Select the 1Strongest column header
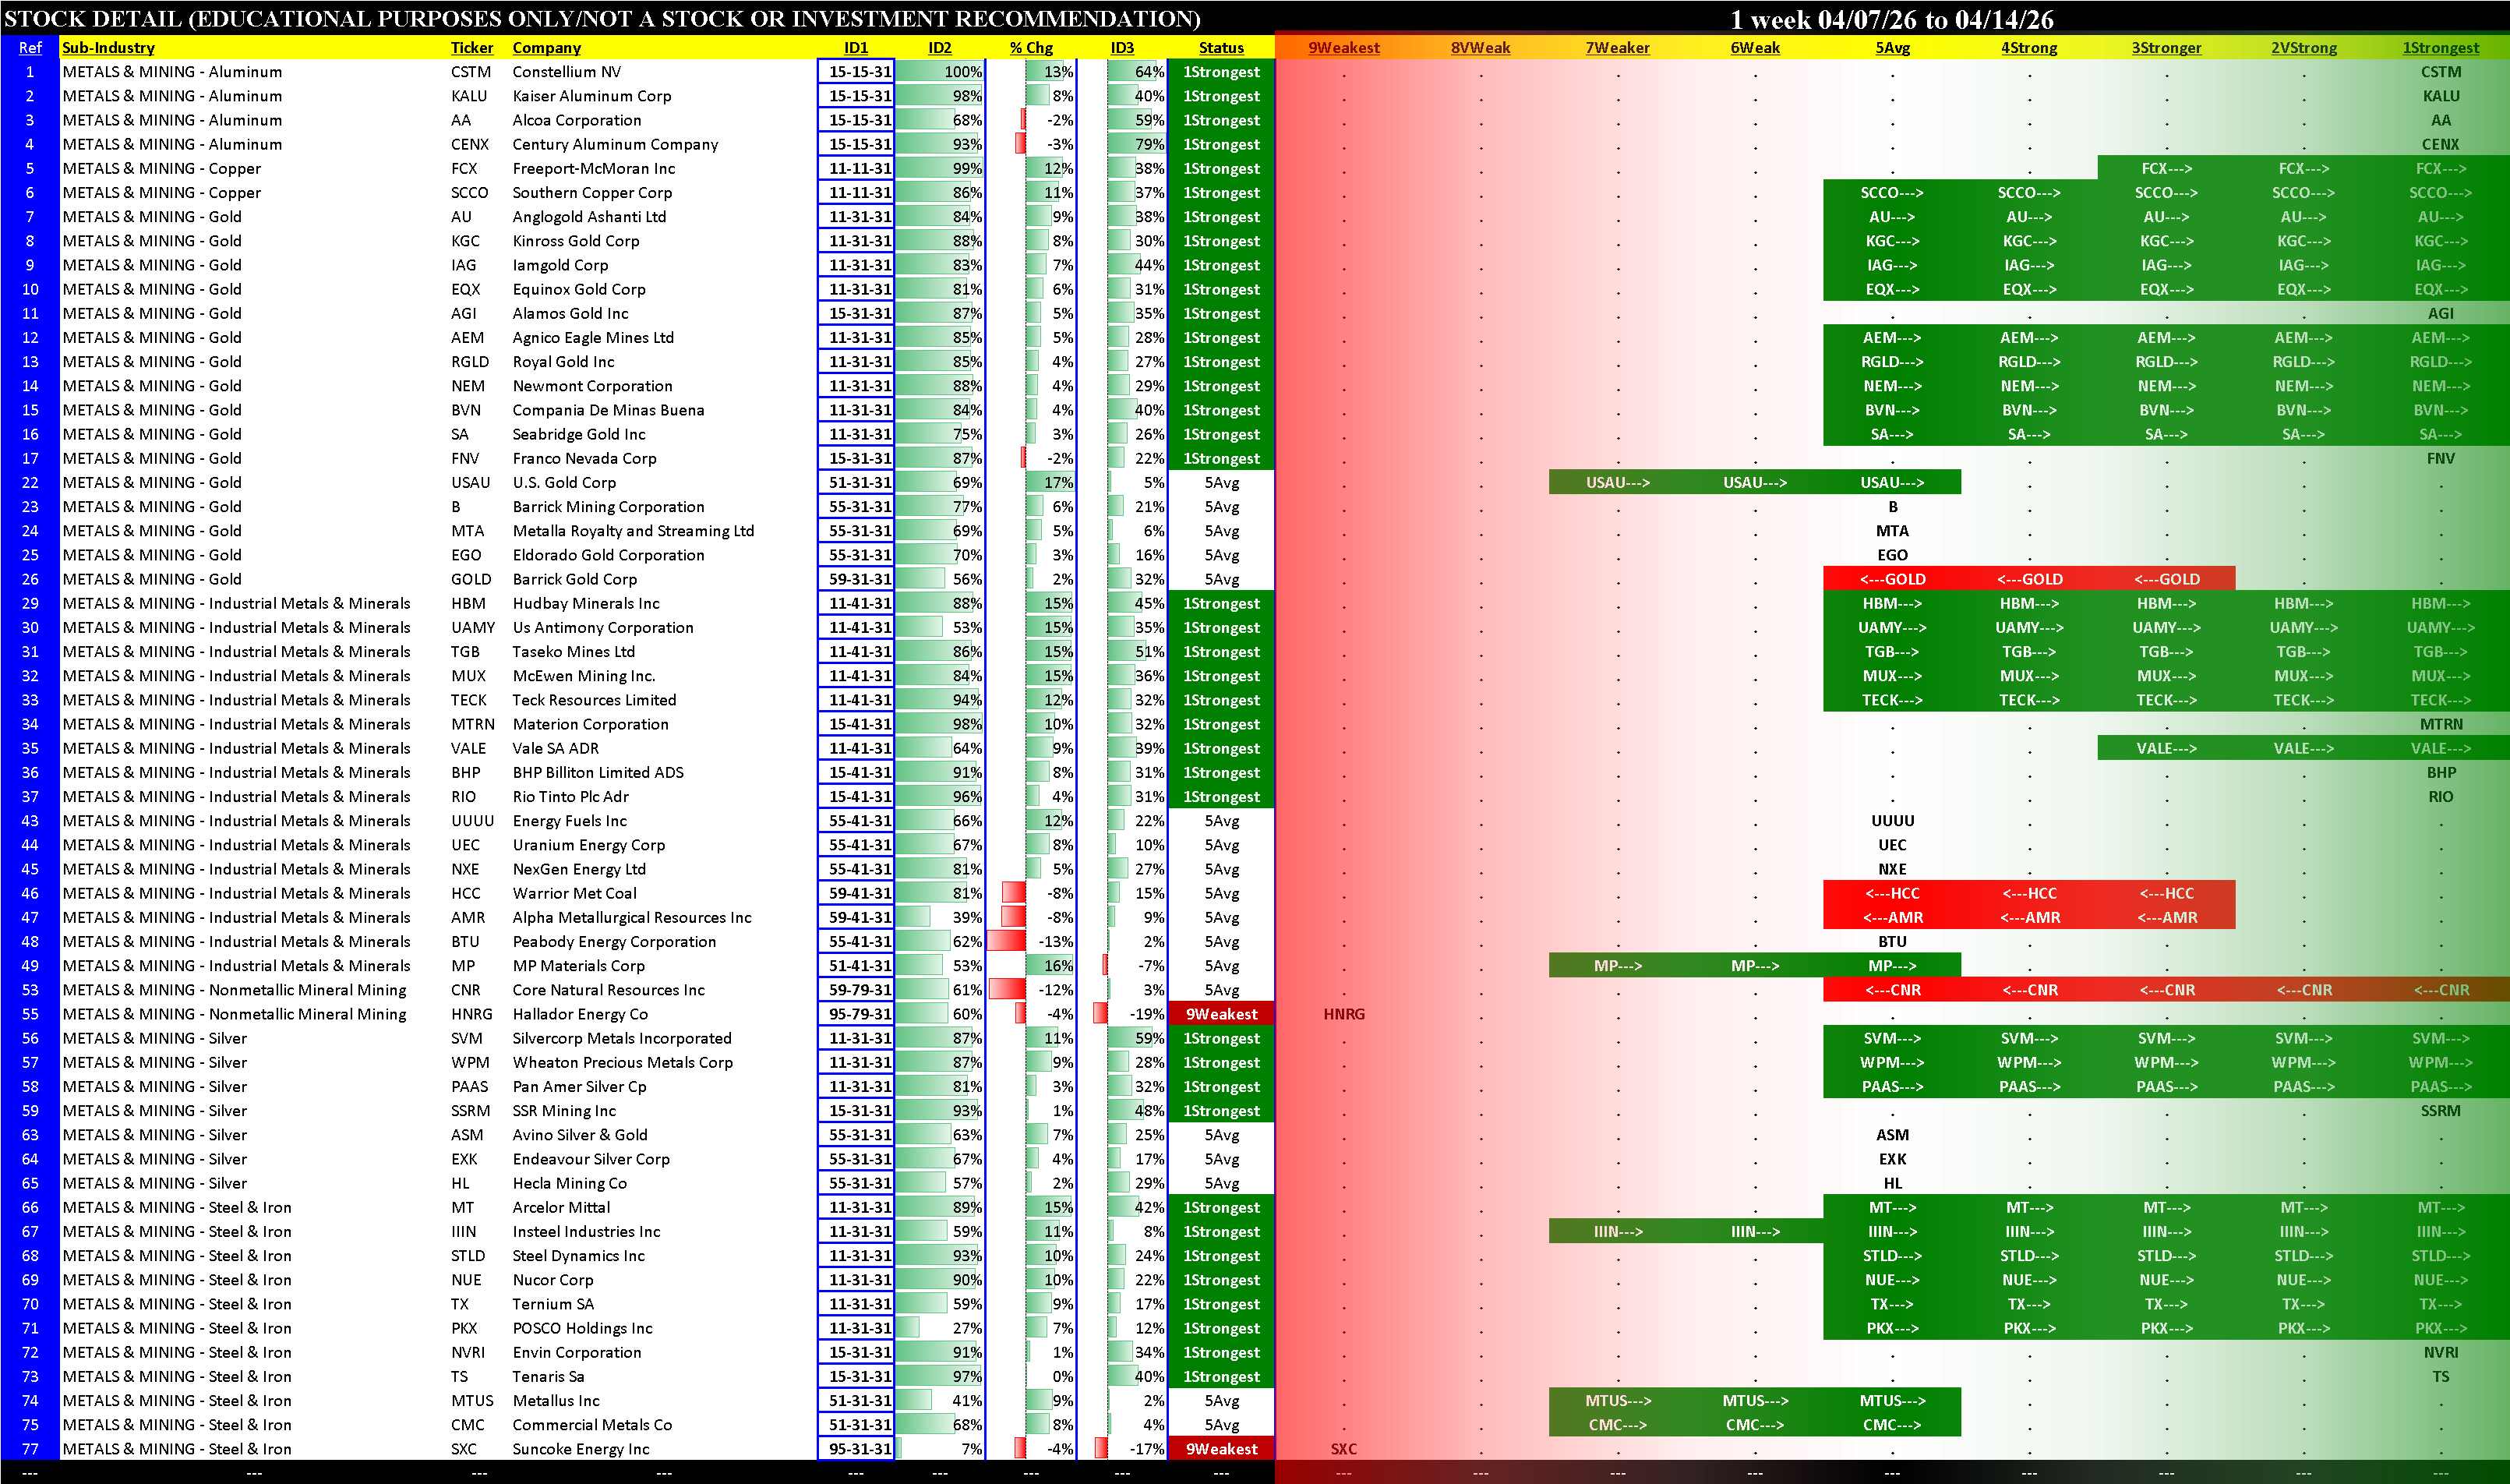Image resolution: width=2510 pixels, height=1484 pixels. 2440,47
